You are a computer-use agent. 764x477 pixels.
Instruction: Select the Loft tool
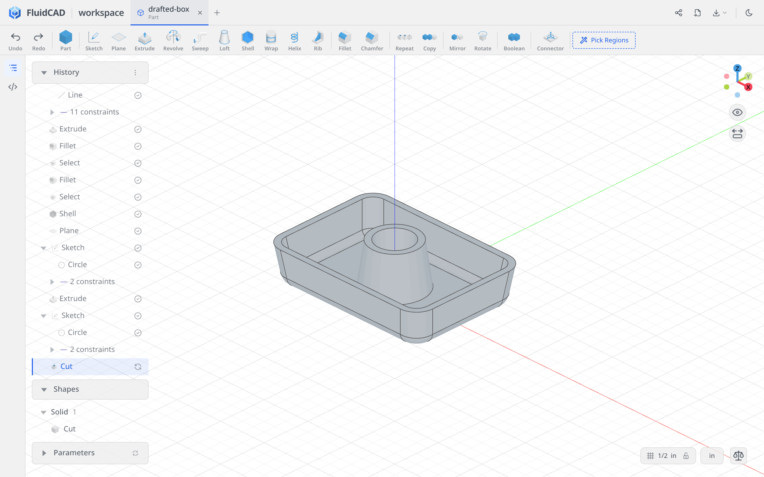click(x=224, y=41)
